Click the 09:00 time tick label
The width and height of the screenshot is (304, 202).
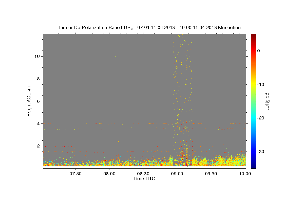click(x=177, y=174)
